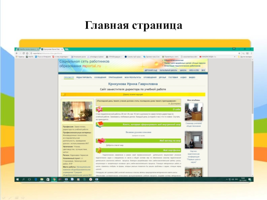Click the nsportal.ru address bar
Image resolution: width=267 pixels, height=200 pixels.
[135, 53]
